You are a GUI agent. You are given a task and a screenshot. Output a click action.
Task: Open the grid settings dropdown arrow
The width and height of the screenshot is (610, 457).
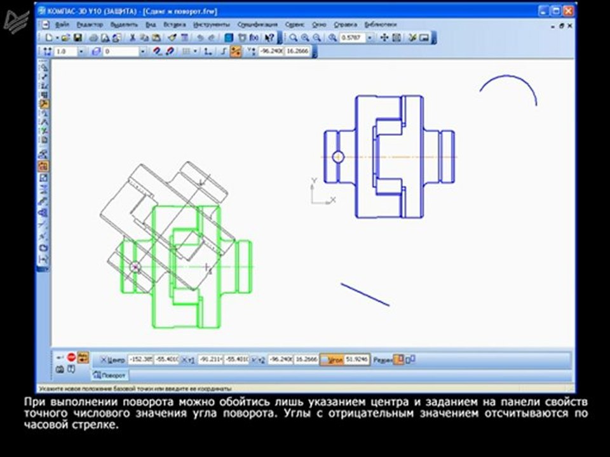(x=195, y=51)
